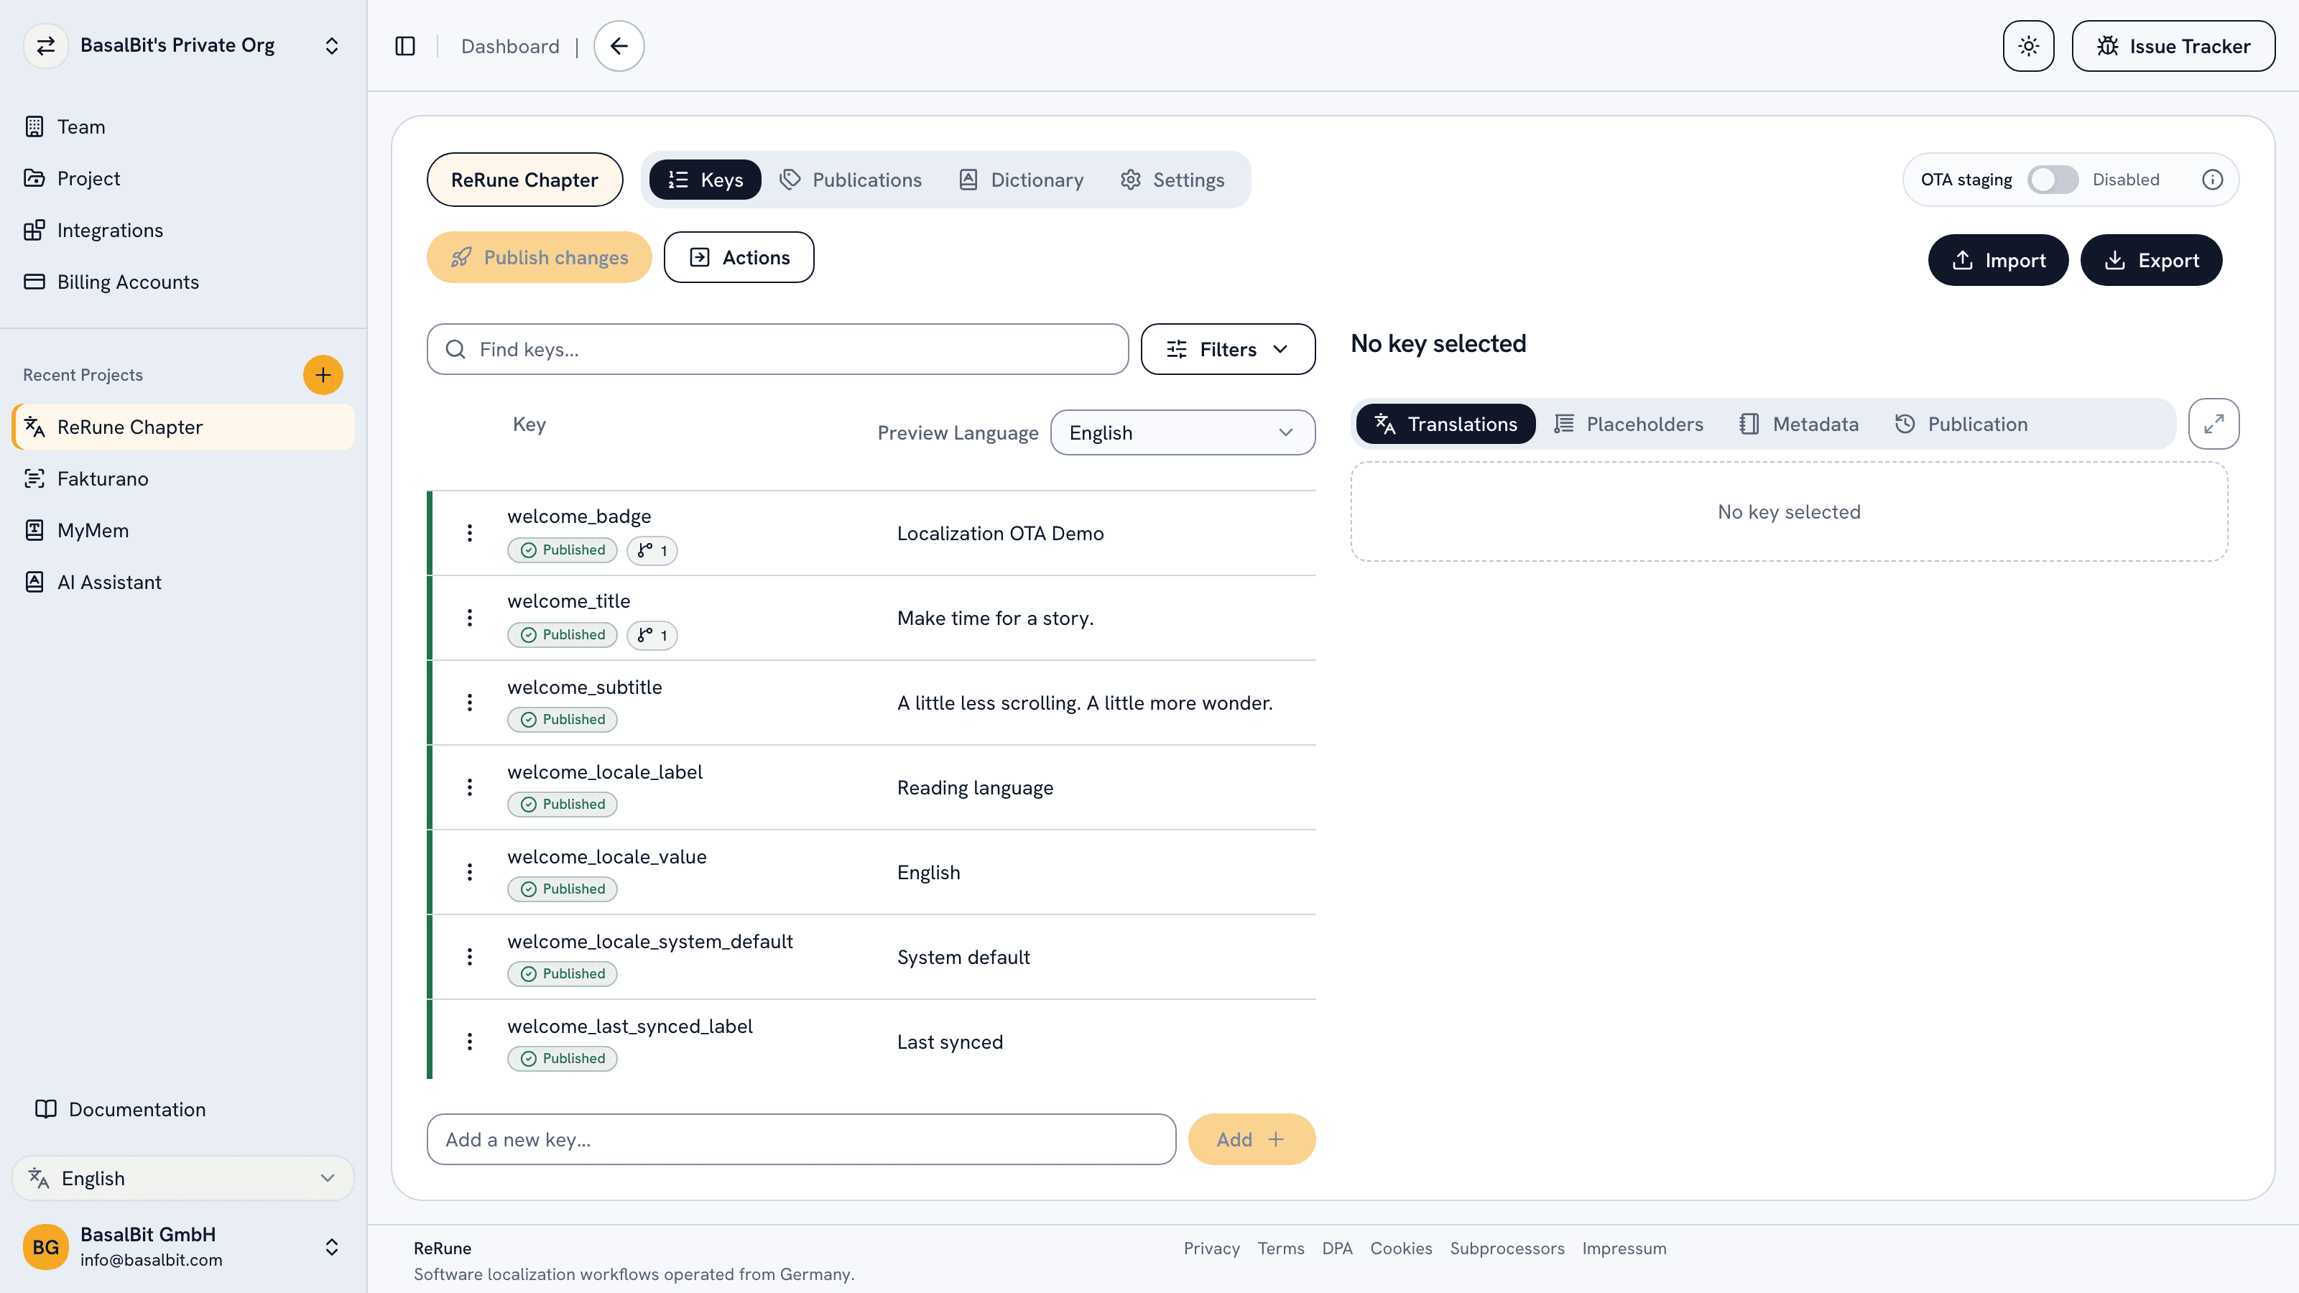This screenshot has width=2299, height=1293.
Task: Open sidebar English language selector
Action: click(x=183, y=1178)
